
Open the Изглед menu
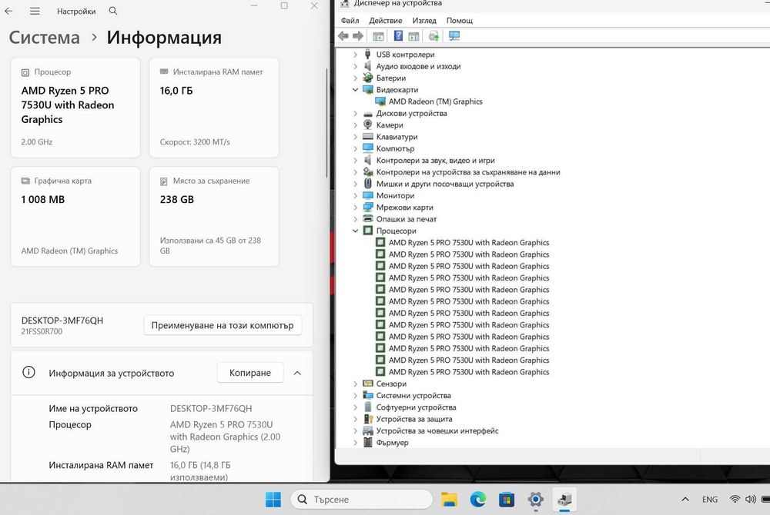pyautogui.click(x=424, y=21)
